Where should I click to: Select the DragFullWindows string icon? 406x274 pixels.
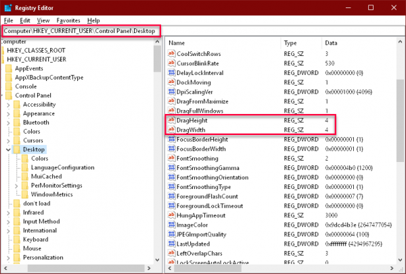click(x=171, y=111)
